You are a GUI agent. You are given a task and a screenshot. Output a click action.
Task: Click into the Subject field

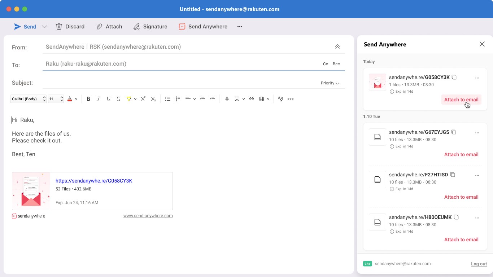point(180,83)
